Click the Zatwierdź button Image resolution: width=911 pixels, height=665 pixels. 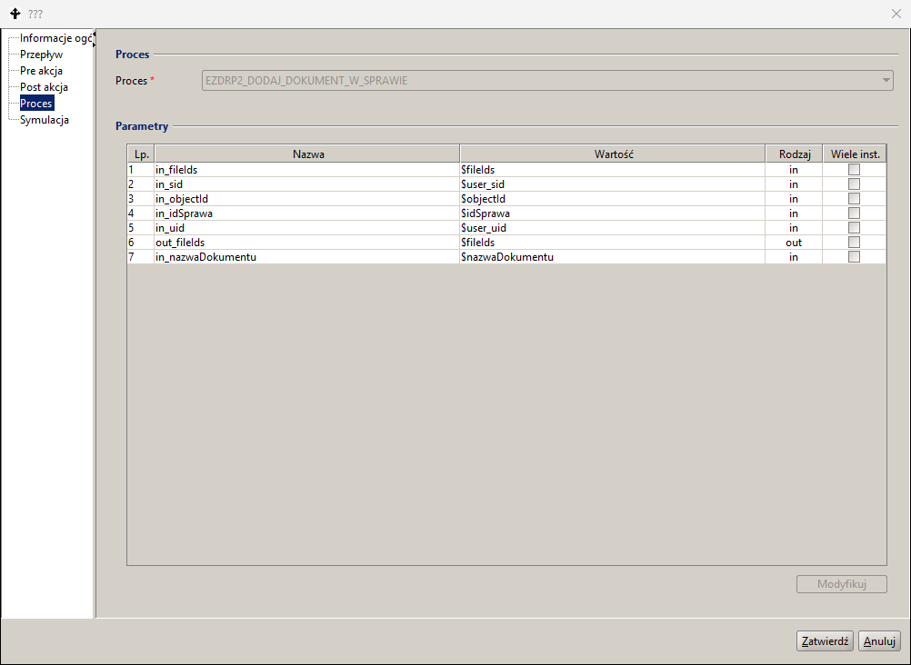coord(825,641)
